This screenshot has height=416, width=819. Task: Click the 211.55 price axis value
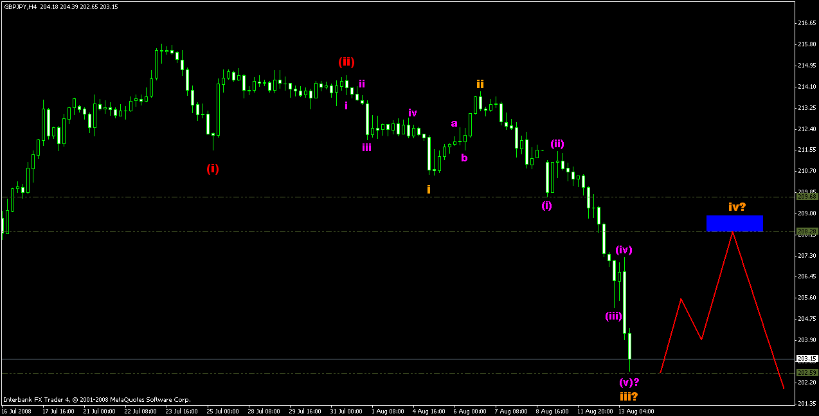tap(807, 150)
